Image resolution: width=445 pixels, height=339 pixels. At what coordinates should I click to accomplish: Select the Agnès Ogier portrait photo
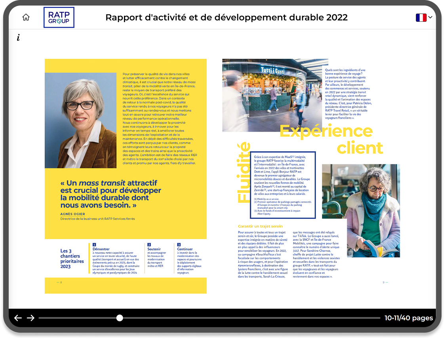click(81, 121)
